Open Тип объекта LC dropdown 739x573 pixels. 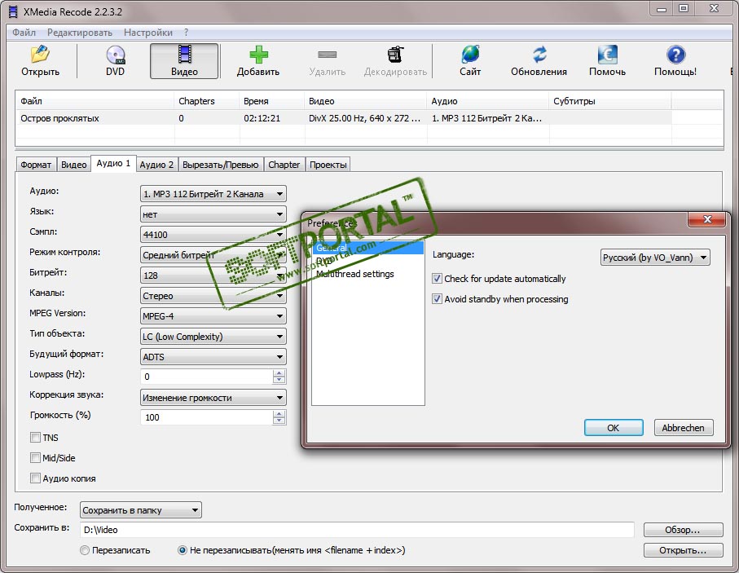[x=213, y=337]
